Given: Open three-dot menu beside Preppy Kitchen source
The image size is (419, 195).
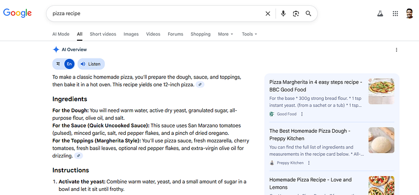Looking at the screenshot, I should [x=309, y=163].
